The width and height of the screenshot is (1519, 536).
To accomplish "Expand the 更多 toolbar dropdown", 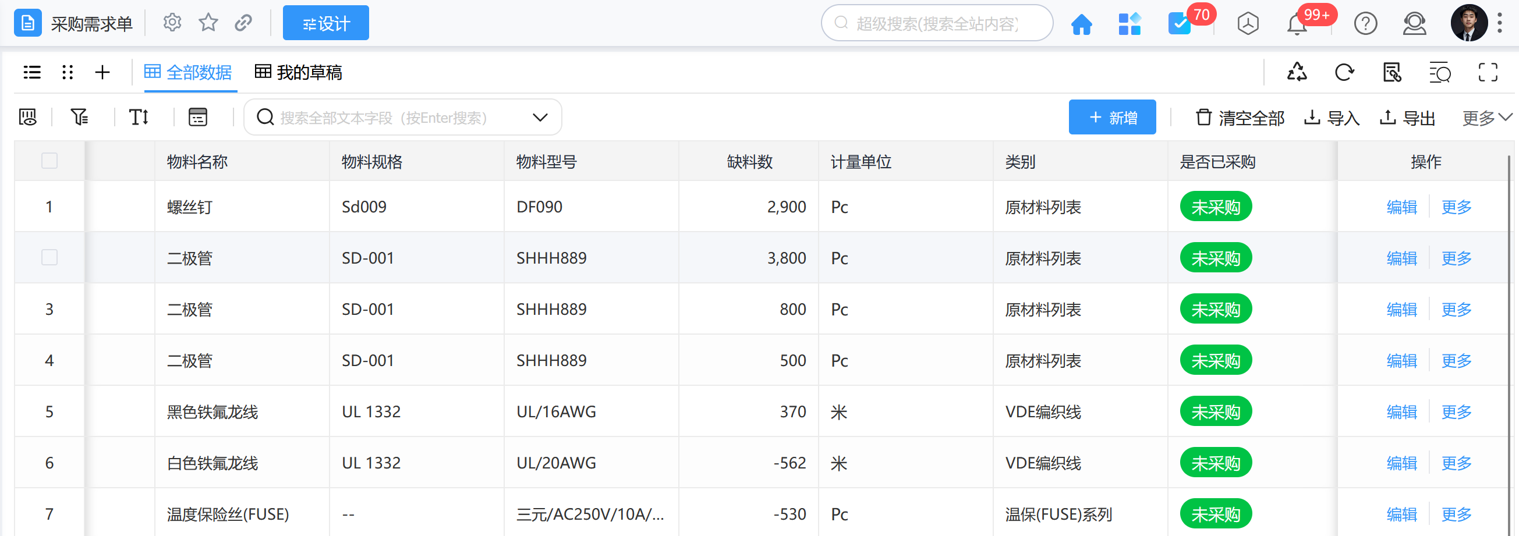I will [x=1486, y=118].
